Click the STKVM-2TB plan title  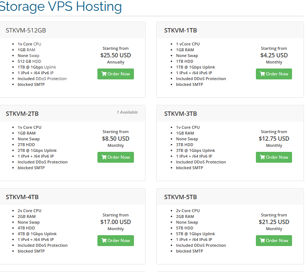coord(22,114)
